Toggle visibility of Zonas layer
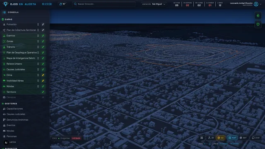 [x=43, y=41]
